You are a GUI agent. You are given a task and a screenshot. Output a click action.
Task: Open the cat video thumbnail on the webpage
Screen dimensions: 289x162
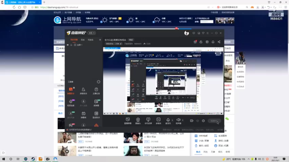pyautogui.click(x=67, y=151)
